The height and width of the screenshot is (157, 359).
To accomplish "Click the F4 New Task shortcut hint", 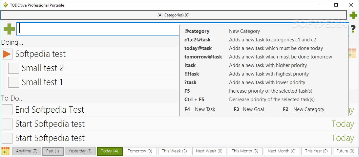I will coord(200,110).
